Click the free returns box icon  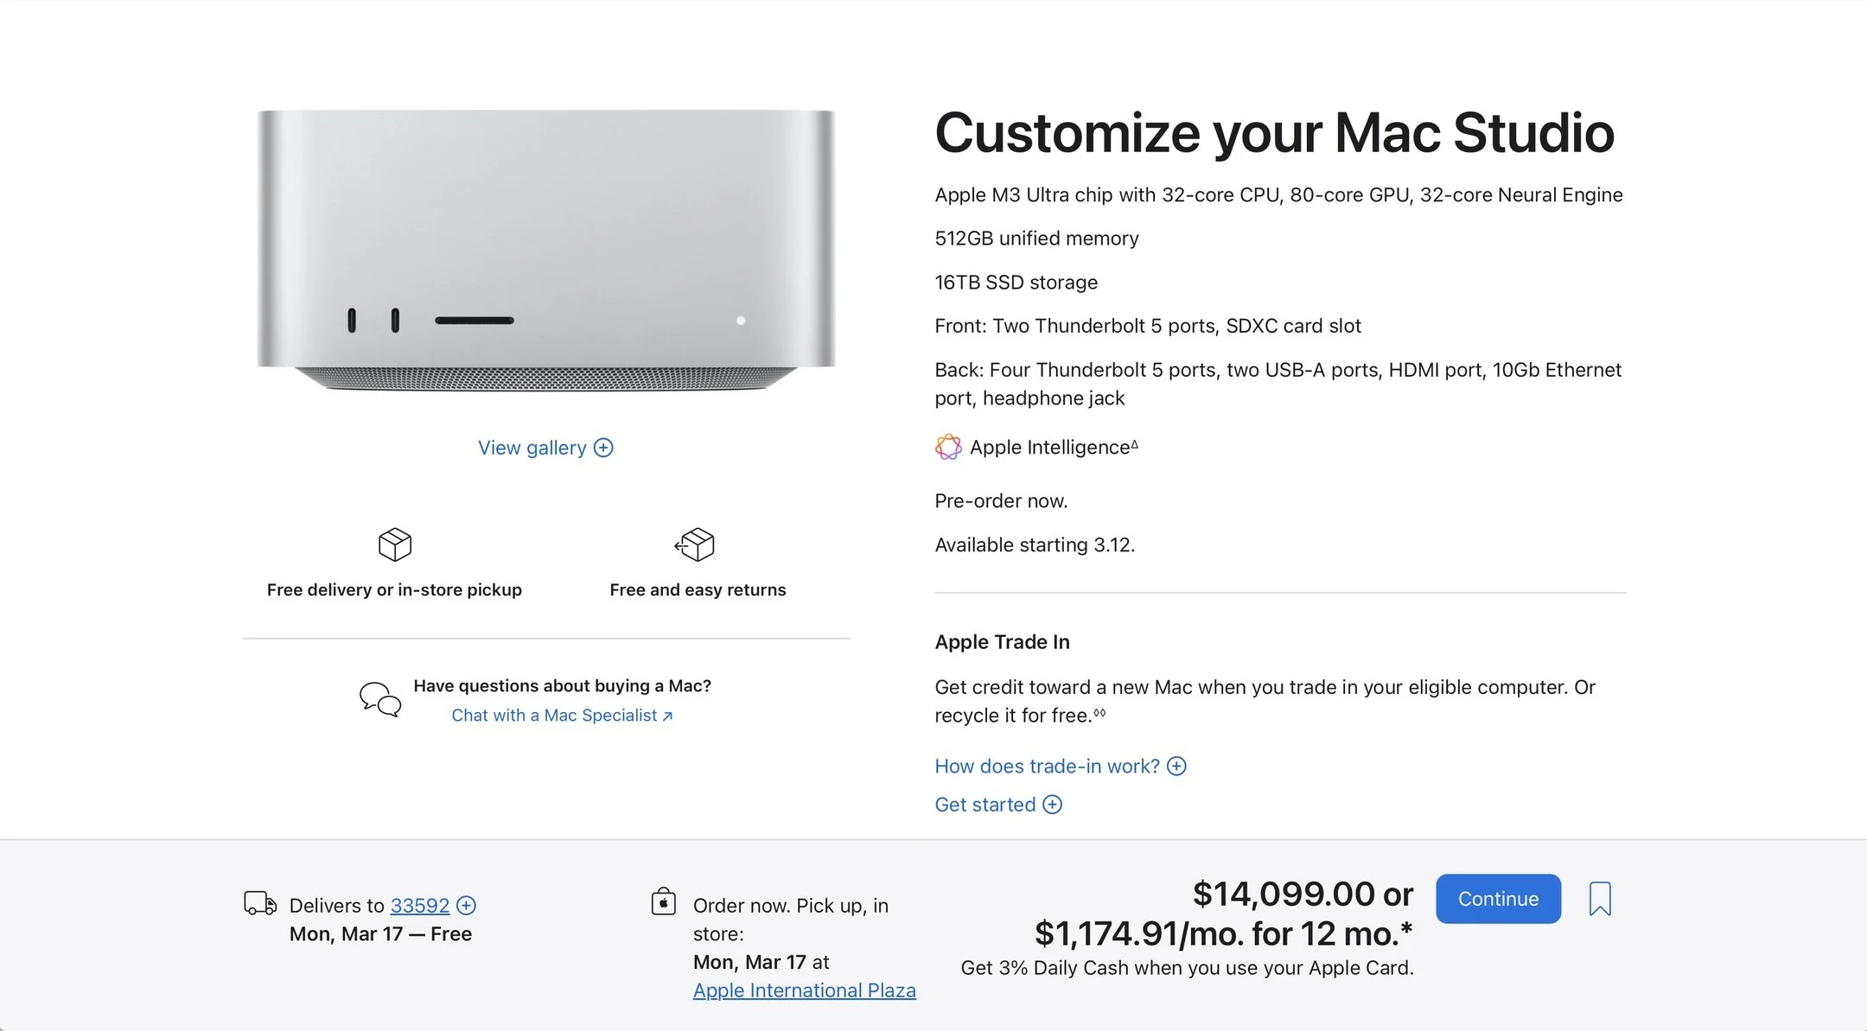click(x=696, y=544)
